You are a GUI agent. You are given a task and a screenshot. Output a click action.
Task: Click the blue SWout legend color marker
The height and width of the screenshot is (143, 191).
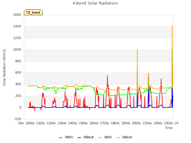tap(79, 138)
